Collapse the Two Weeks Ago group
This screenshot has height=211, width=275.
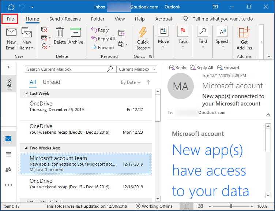[x=26, y=148]
